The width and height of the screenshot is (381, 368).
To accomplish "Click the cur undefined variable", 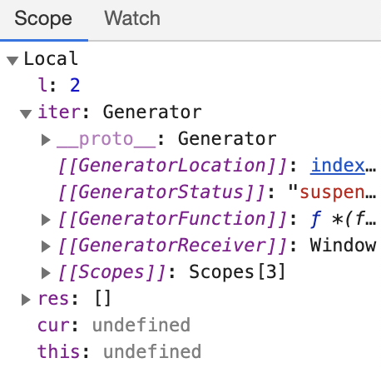I will tap(114, 326).
